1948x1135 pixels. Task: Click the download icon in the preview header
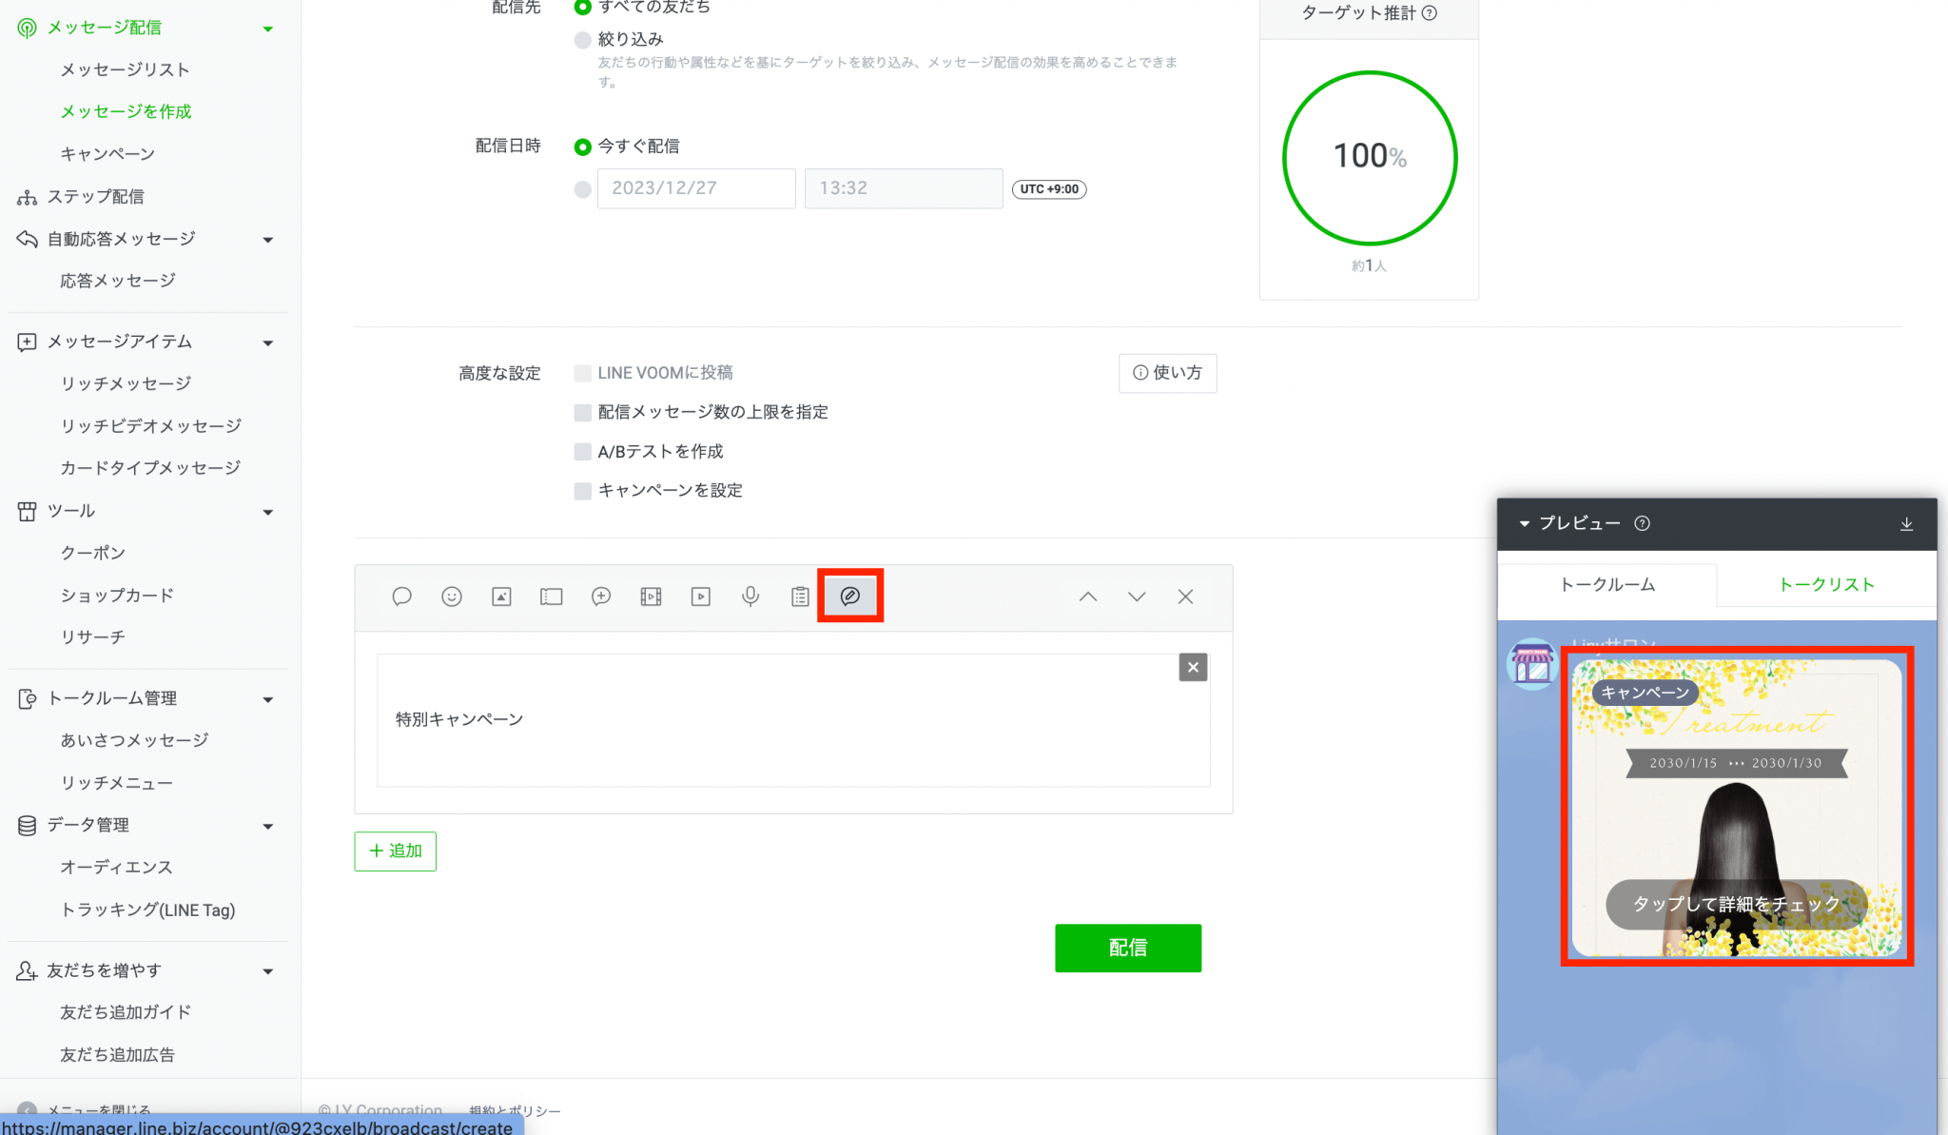coord(1906,523)
